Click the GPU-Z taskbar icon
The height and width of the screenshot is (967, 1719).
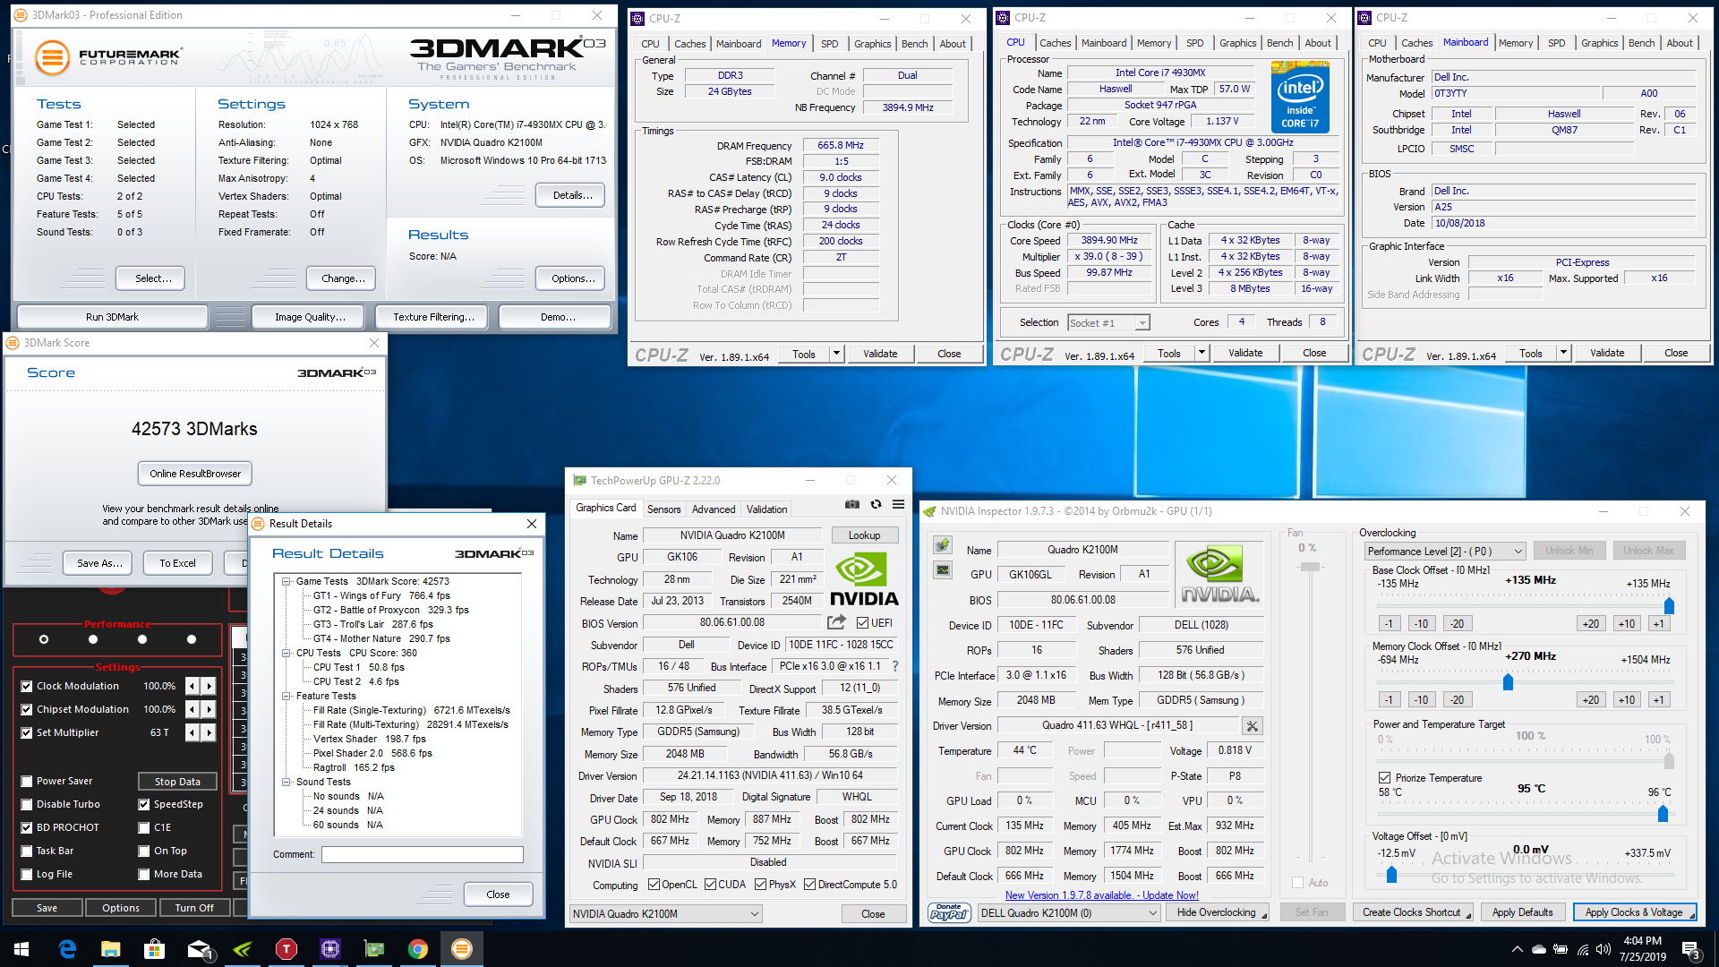373,949
